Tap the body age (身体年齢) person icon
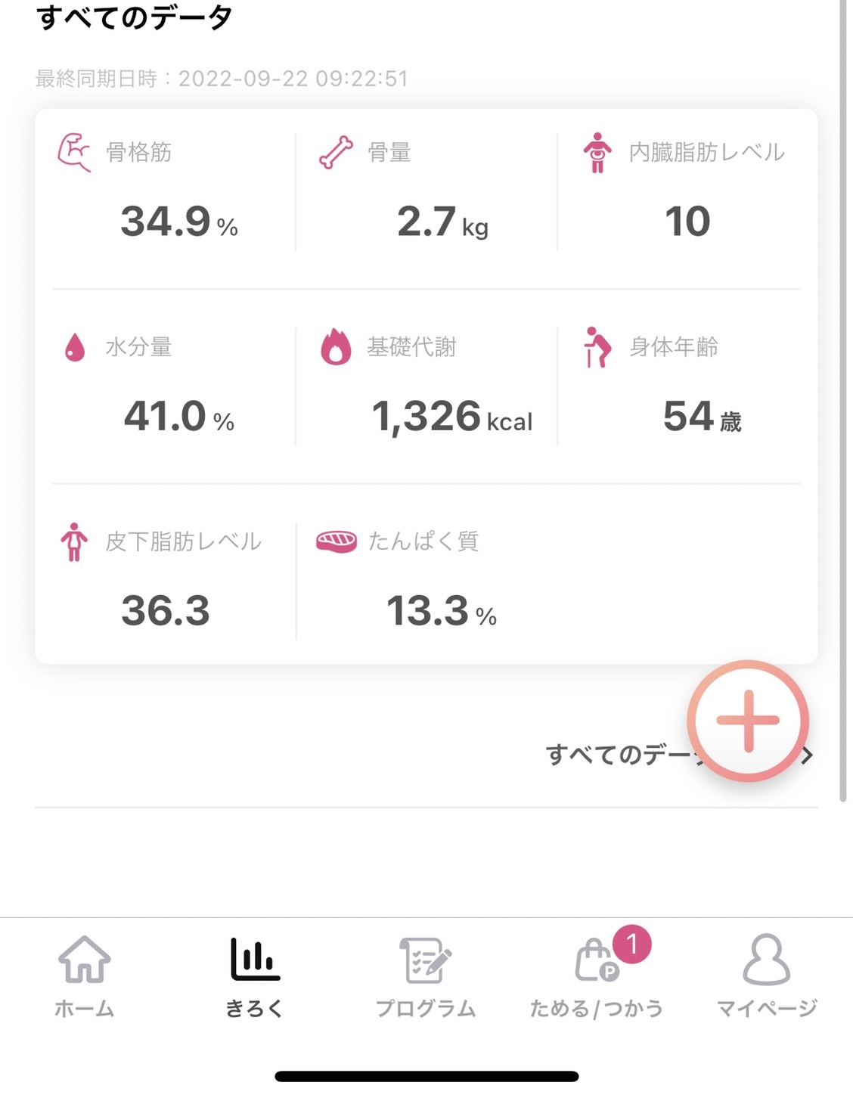This screenshot has height=1098, width=853. point(597,347)
